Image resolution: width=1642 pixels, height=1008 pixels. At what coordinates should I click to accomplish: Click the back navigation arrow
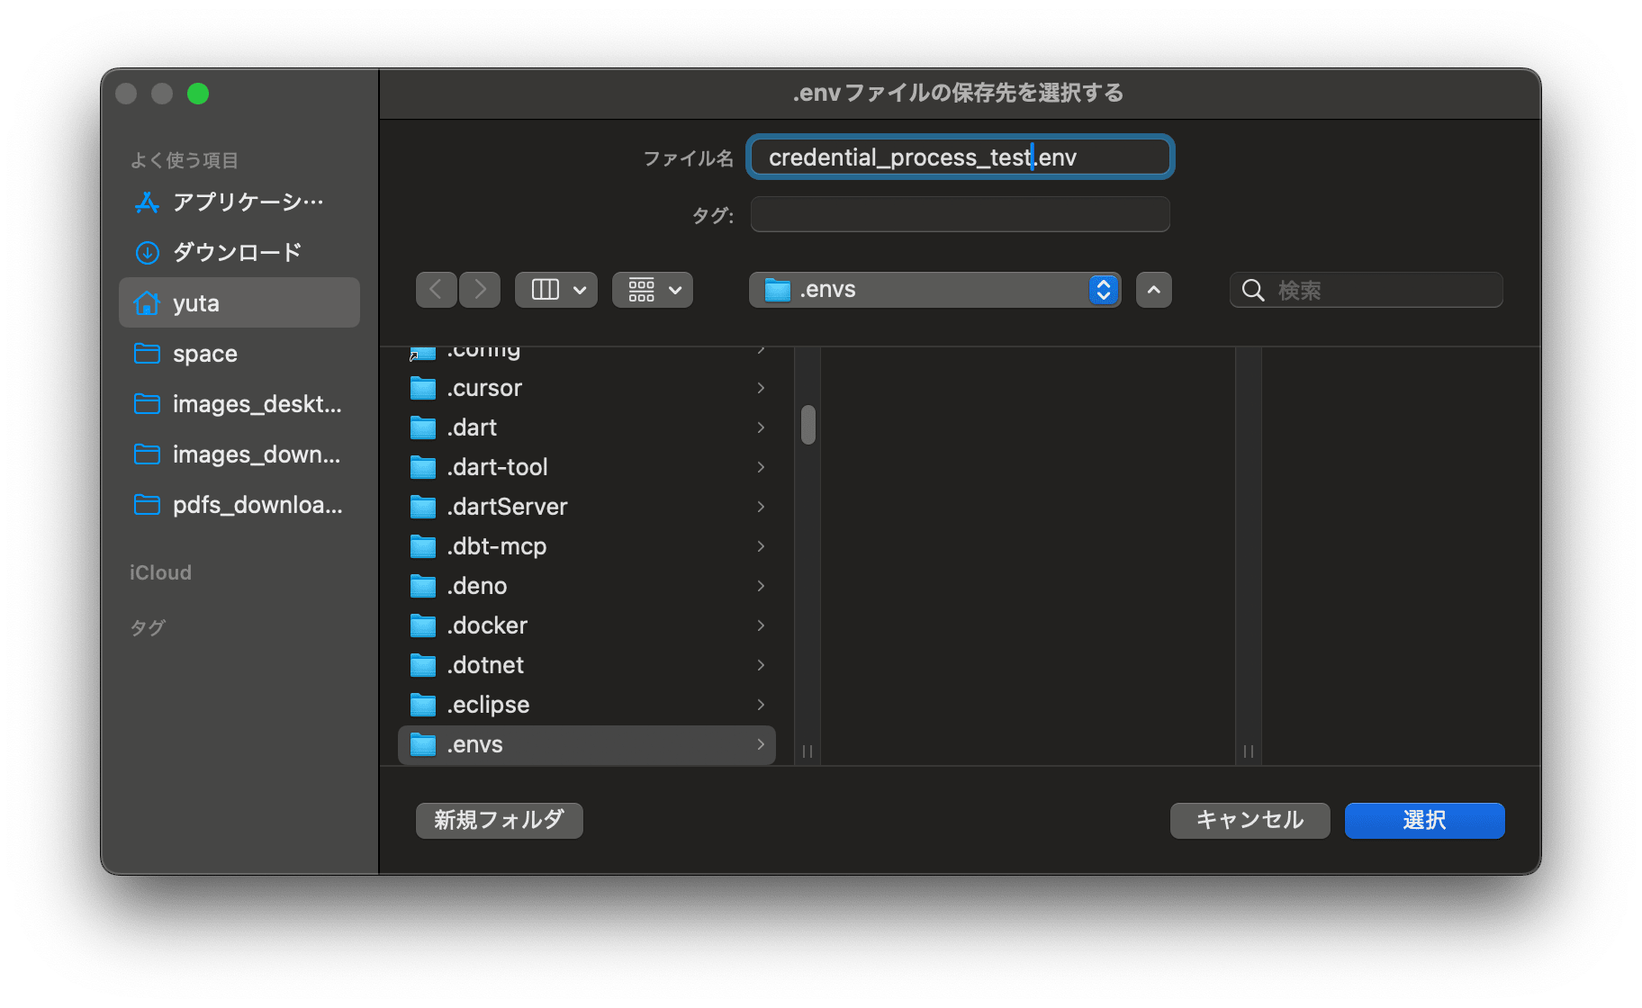pyautogui.click(x=437, y=290)
